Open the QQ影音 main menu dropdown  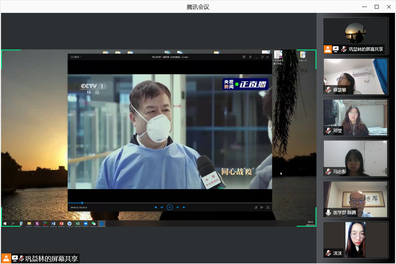point(76,57)
